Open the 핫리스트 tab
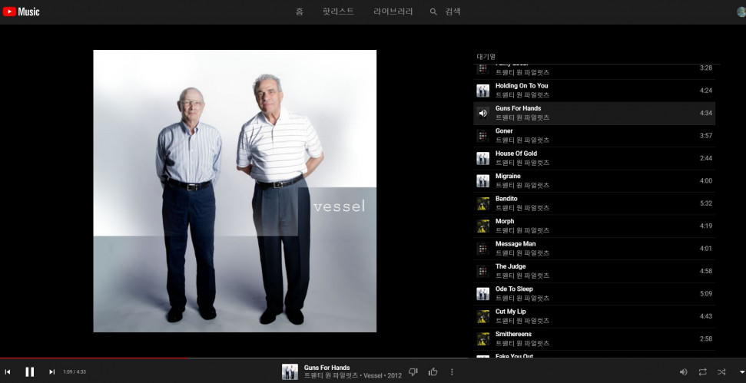This screenshot has width=746, height=383. (338, 12)
